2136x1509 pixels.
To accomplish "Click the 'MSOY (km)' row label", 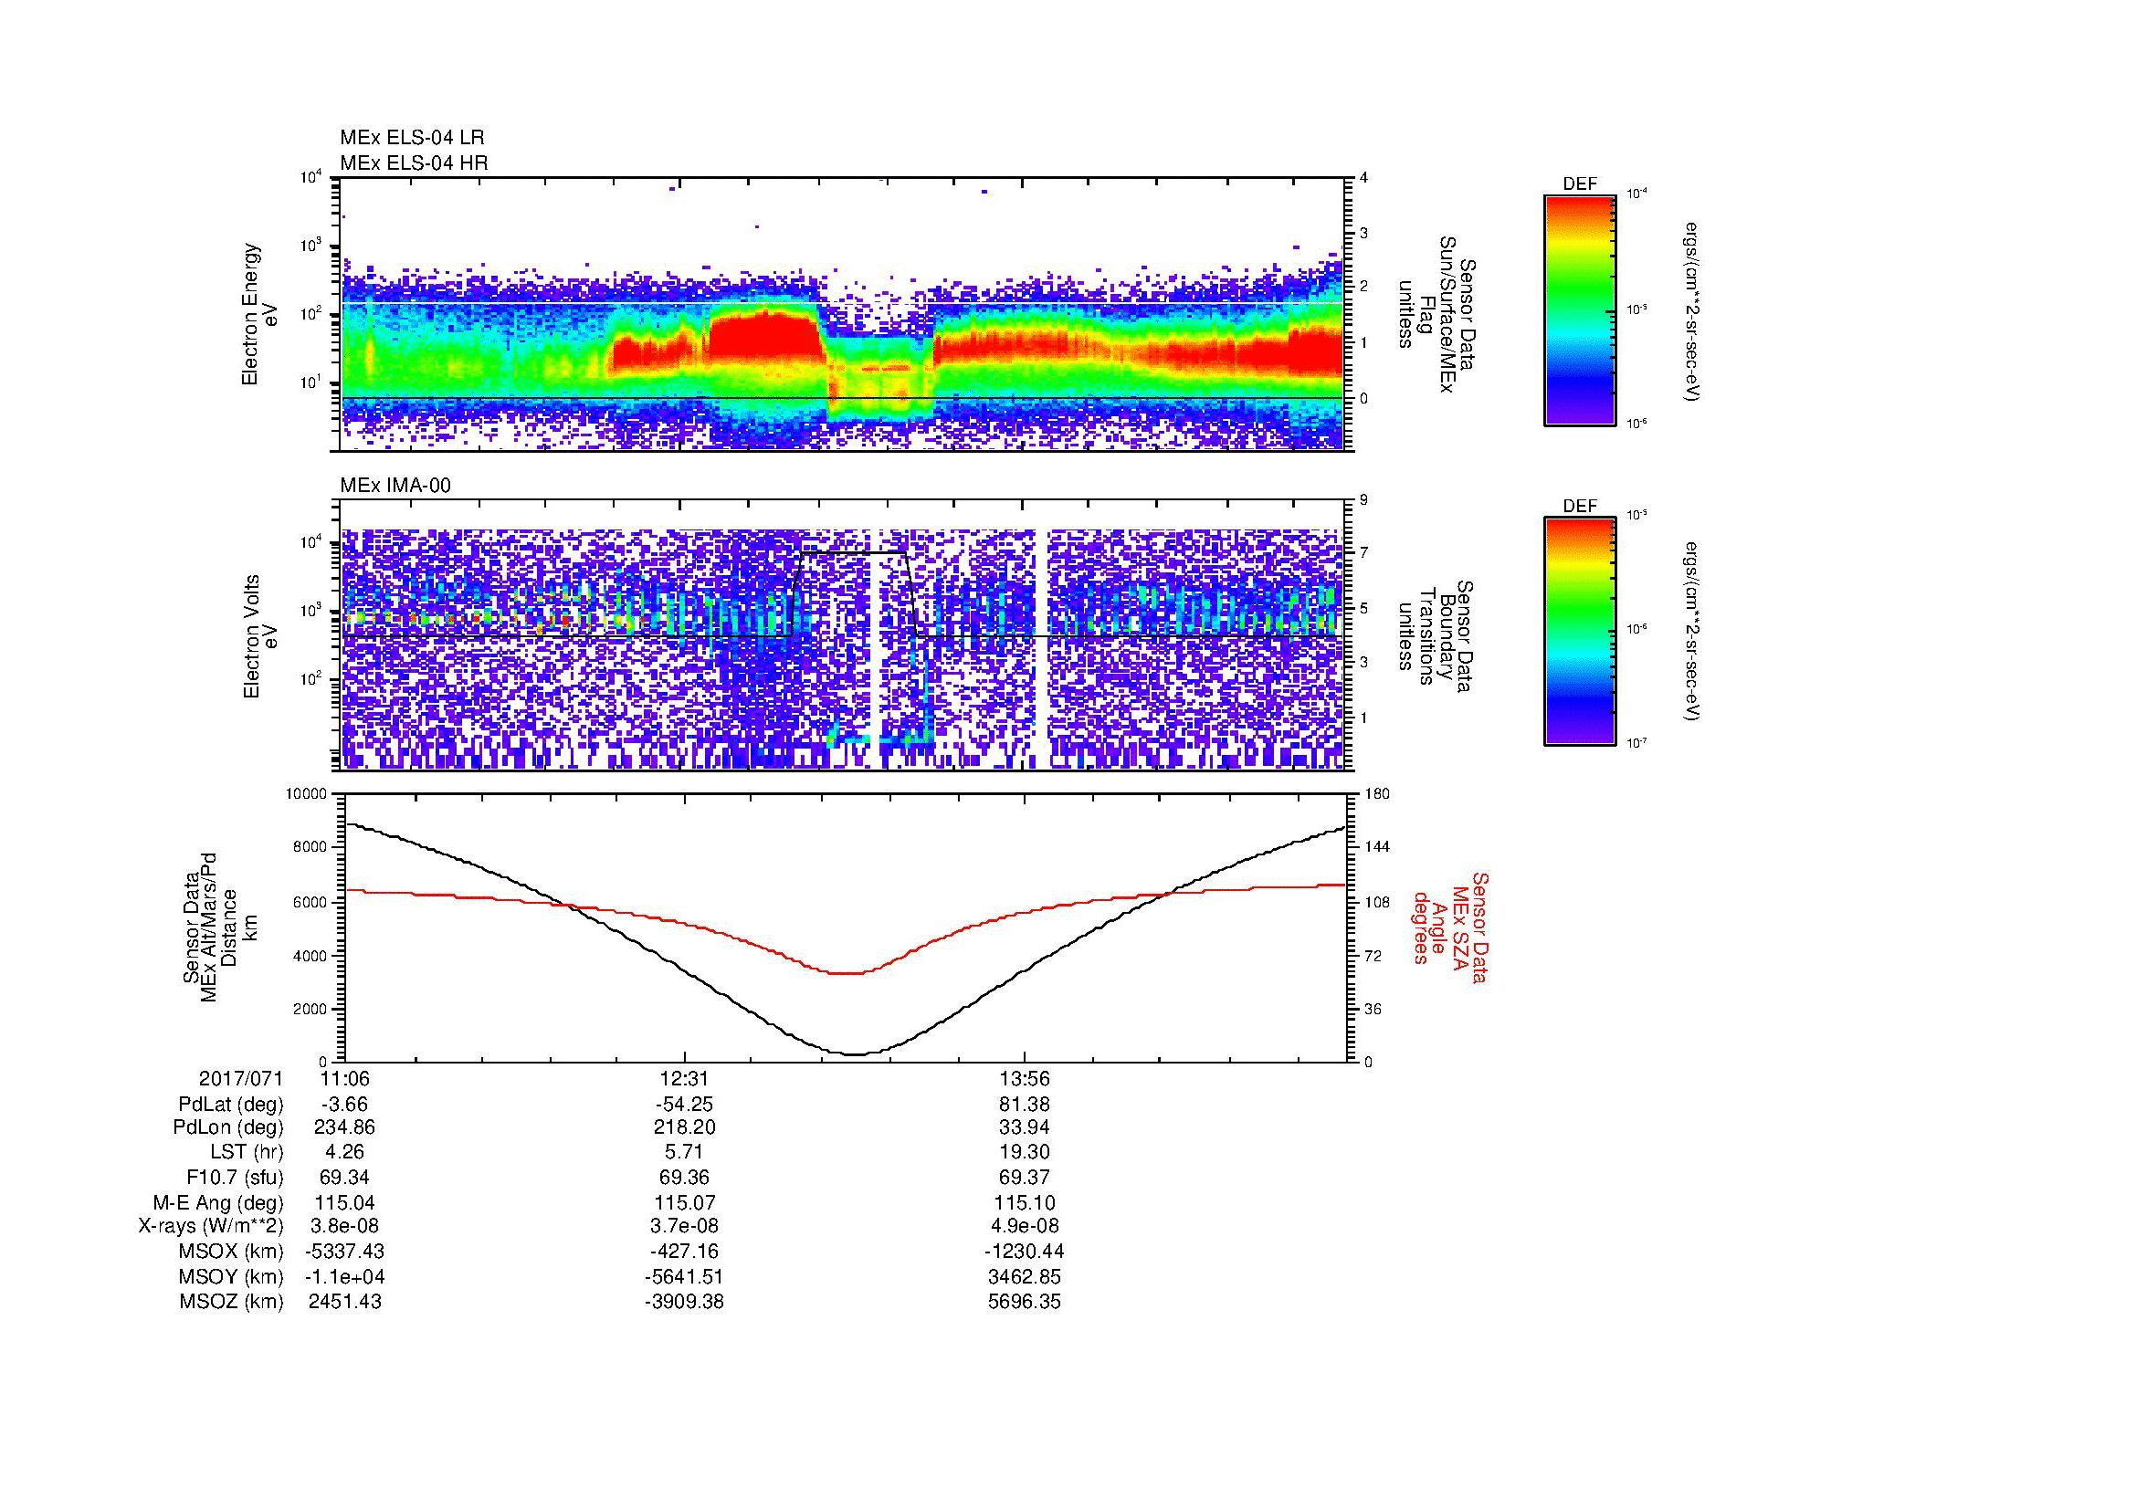I will coord(231,1276).
